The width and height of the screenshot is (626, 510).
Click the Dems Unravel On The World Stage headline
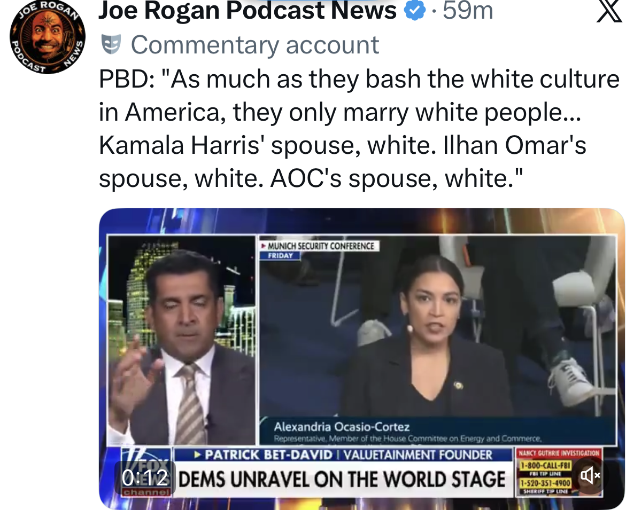coord(342,480)
